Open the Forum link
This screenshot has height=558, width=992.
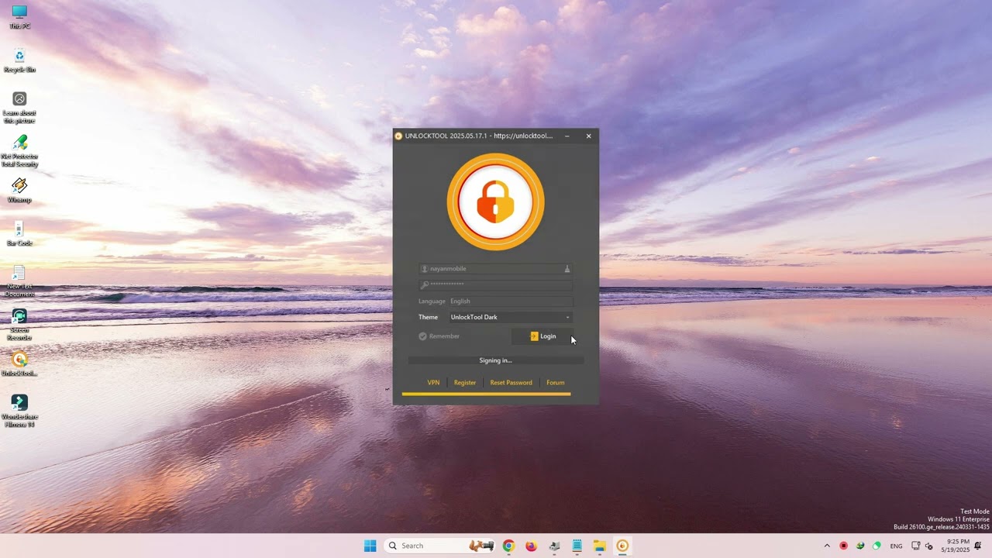click(555, 383)
